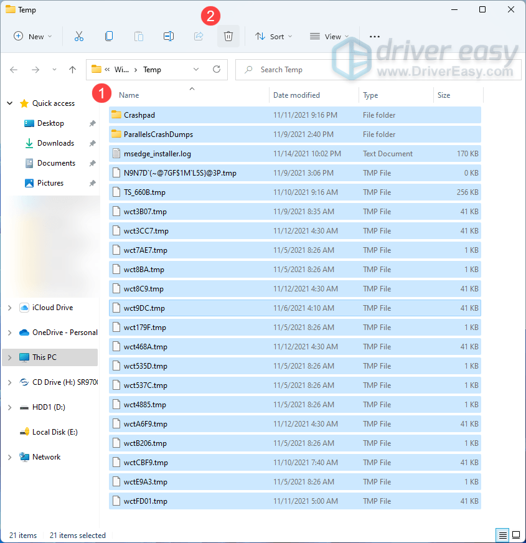Open the New item dropdown

click(x=33, y=36)
